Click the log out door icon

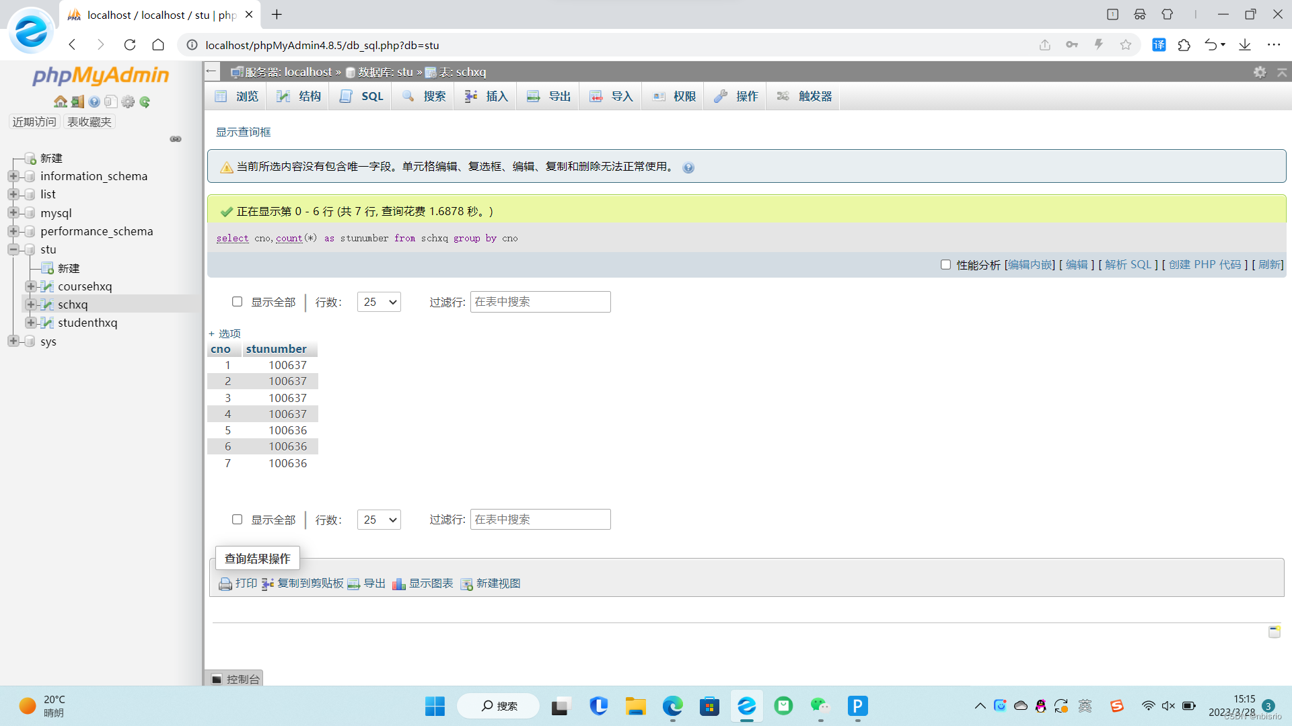click(x=77, y=102)
